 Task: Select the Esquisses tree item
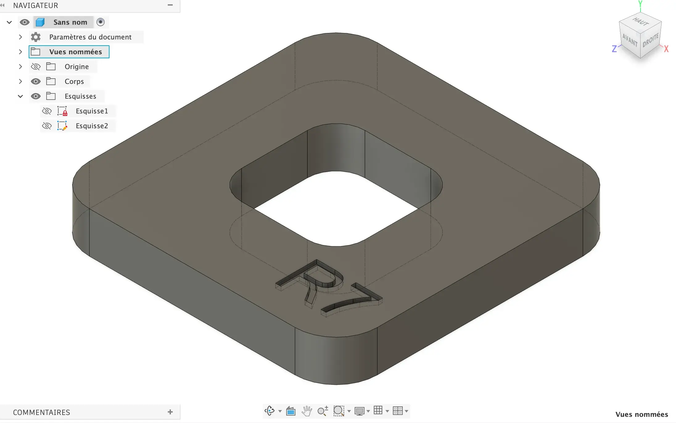[80, 96]
